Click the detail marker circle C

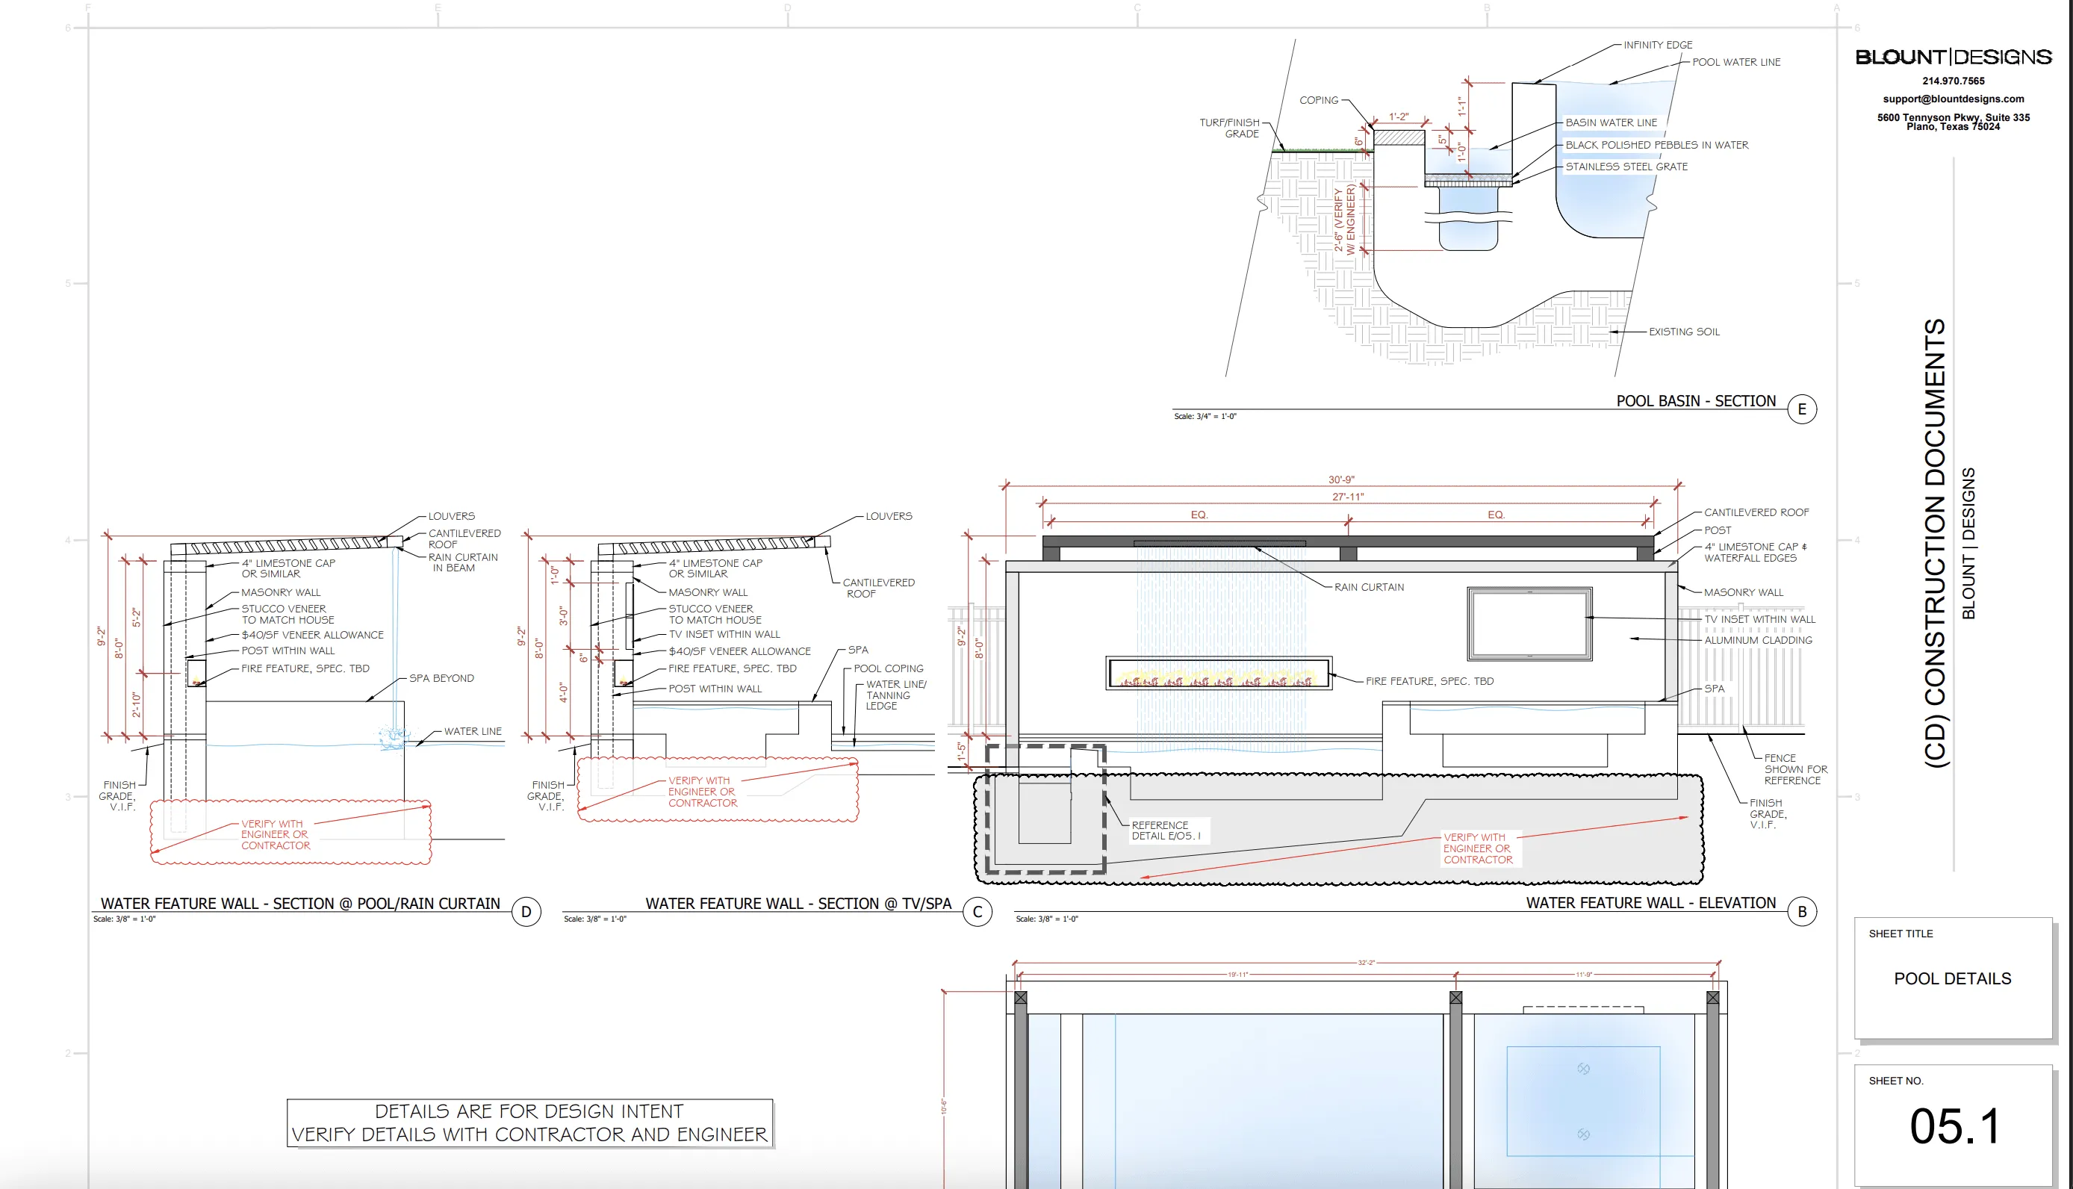[x=978, y=911]
